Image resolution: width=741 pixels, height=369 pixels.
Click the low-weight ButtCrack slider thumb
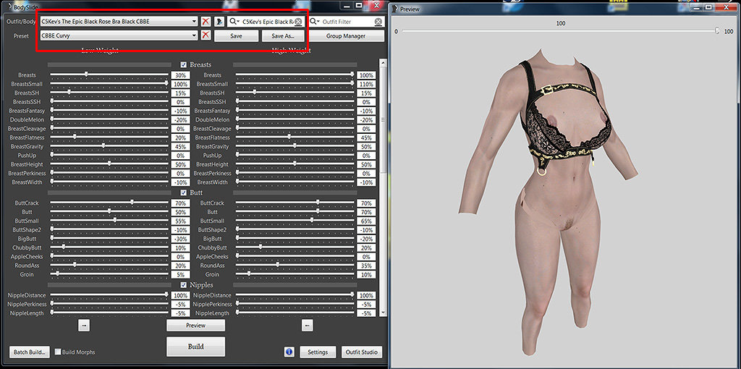pos(132,202)
